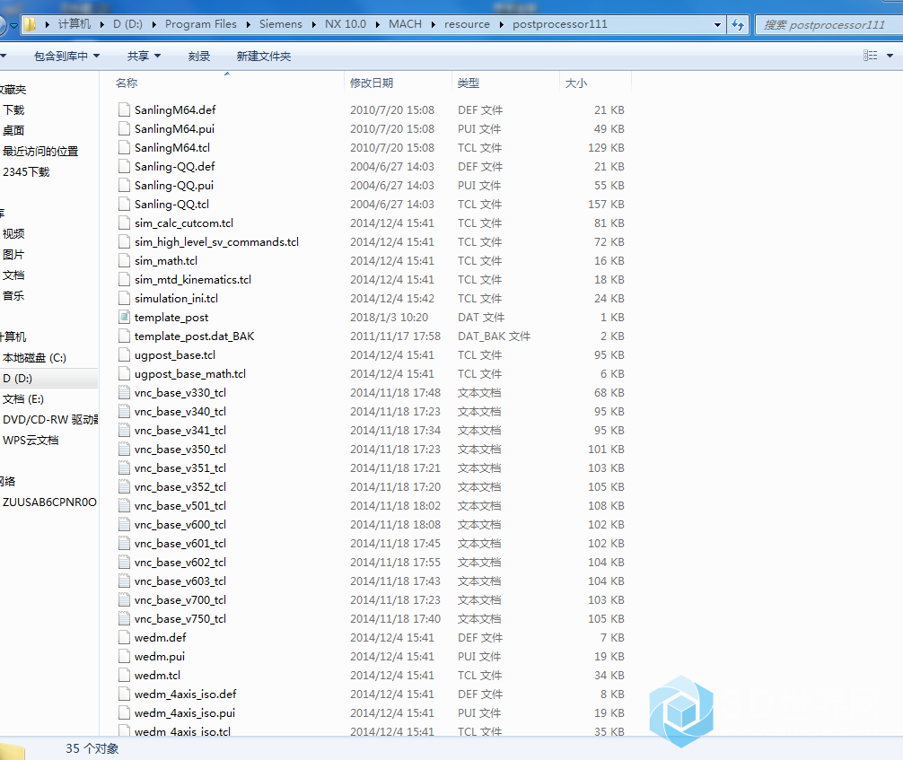Open WPS云文档 in sidebar
The height and width of the screenshot is (760, 903).
tap(31, 441)
